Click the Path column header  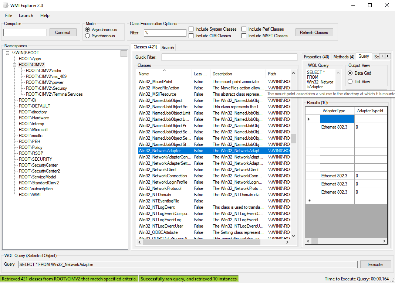coord(278,74)
